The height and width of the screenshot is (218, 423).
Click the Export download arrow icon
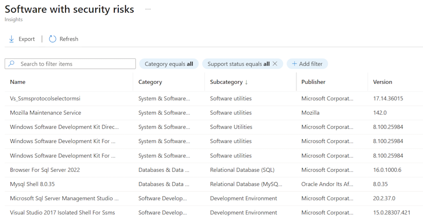coord(11,39)
